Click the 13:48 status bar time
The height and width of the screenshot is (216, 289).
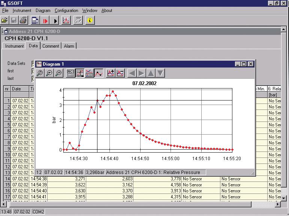pyautogui.click(x=6, y=212)
